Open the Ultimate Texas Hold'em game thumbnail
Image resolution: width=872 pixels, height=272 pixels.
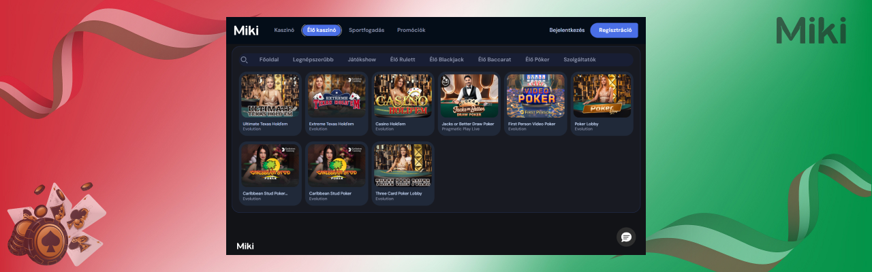tap(270, 96)
